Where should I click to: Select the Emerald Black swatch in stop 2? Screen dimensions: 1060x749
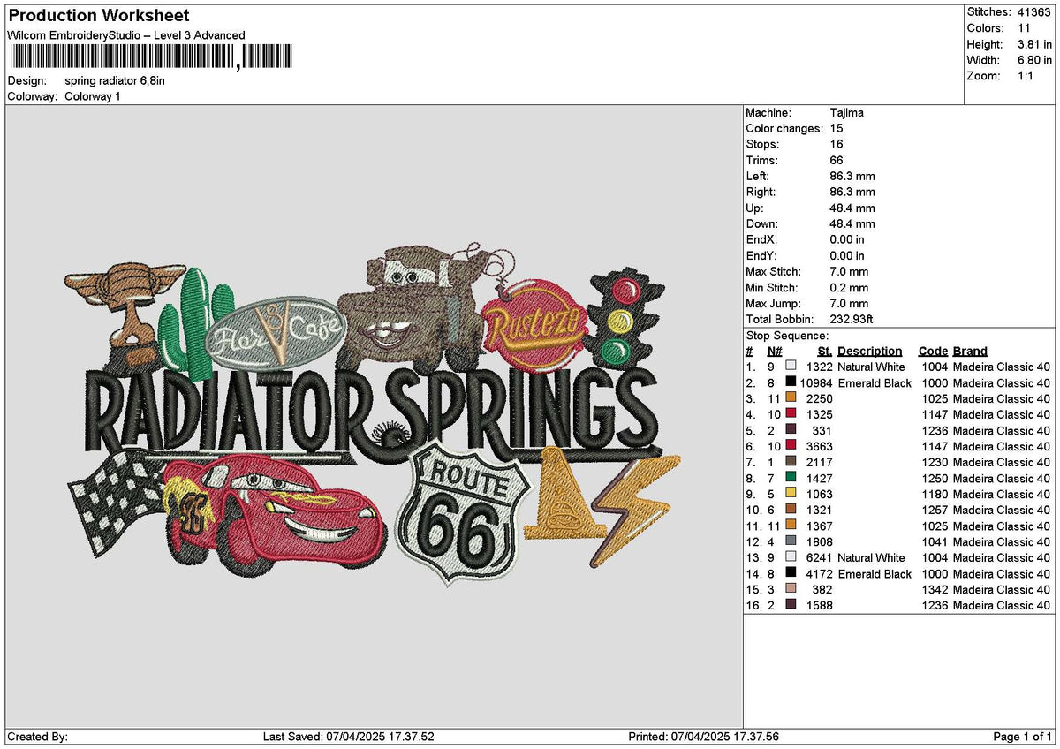coord(791,382)
